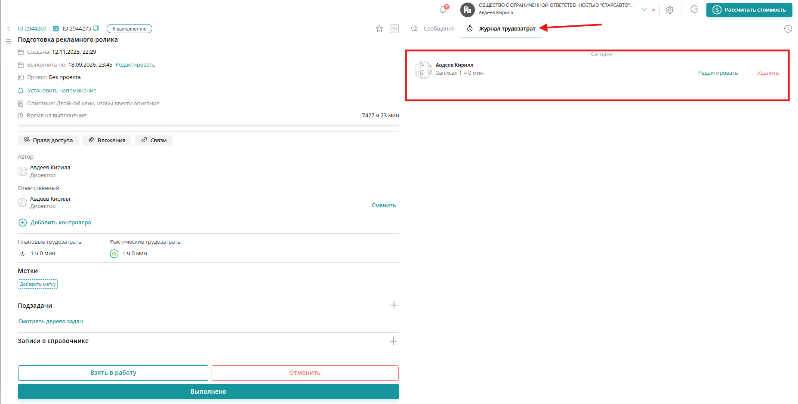Open the task history clock icon
798x404 pixels.
click(788, 29)
